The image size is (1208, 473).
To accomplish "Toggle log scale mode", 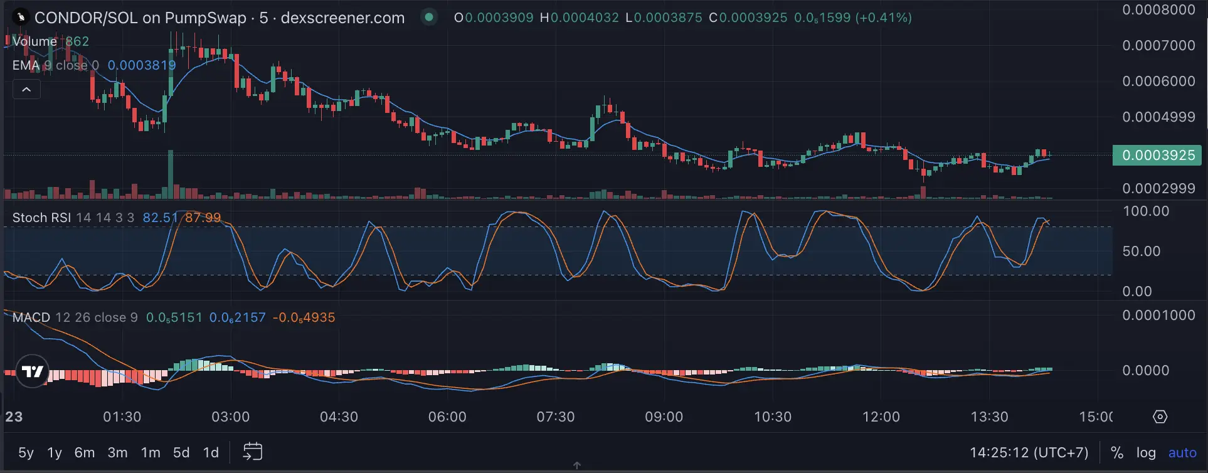I will click(x=1146, y=452).
